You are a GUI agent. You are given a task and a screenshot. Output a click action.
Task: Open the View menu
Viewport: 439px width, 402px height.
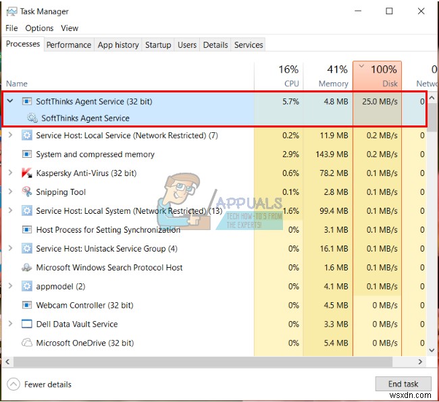pyautogui.click(x=70, y=28)
